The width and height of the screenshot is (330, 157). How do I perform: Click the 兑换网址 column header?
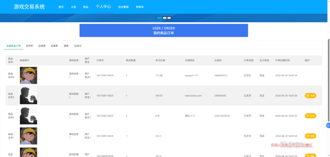coord(190,60)
